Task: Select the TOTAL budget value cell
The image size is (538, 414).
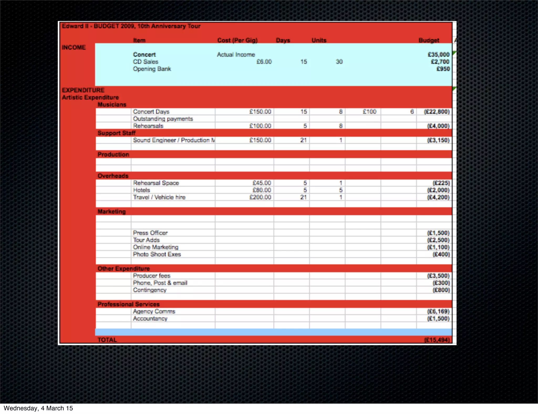Action: point(437,340)
